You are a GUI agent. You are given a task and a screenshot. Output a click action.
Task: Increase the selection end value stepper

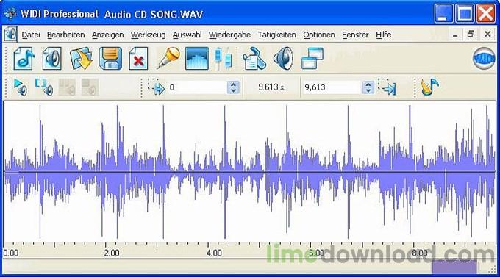pos(368,84)
